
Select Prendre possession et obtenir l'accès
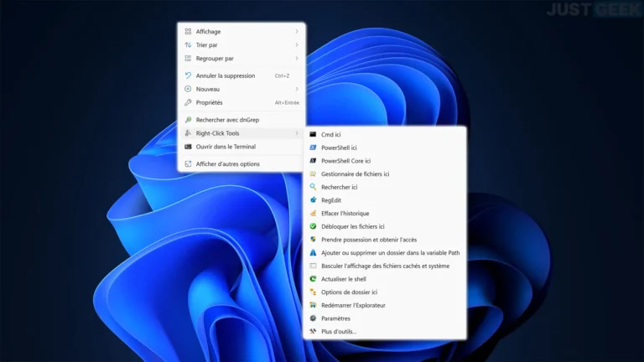coord(385,240)
